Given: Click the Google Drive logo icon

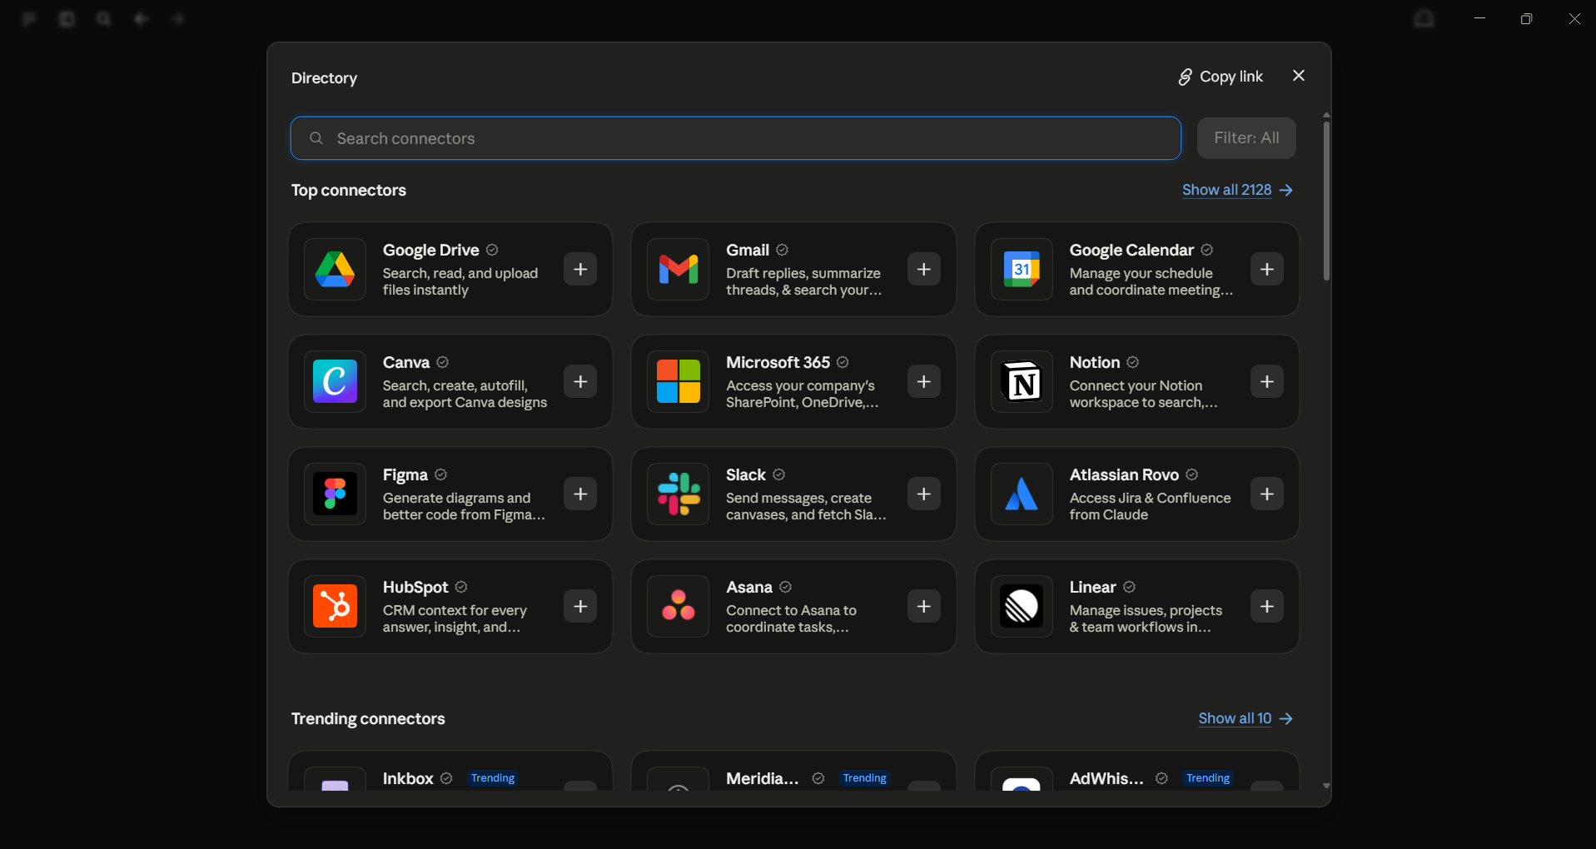Looking at the screenshot, I should point(335,269).
